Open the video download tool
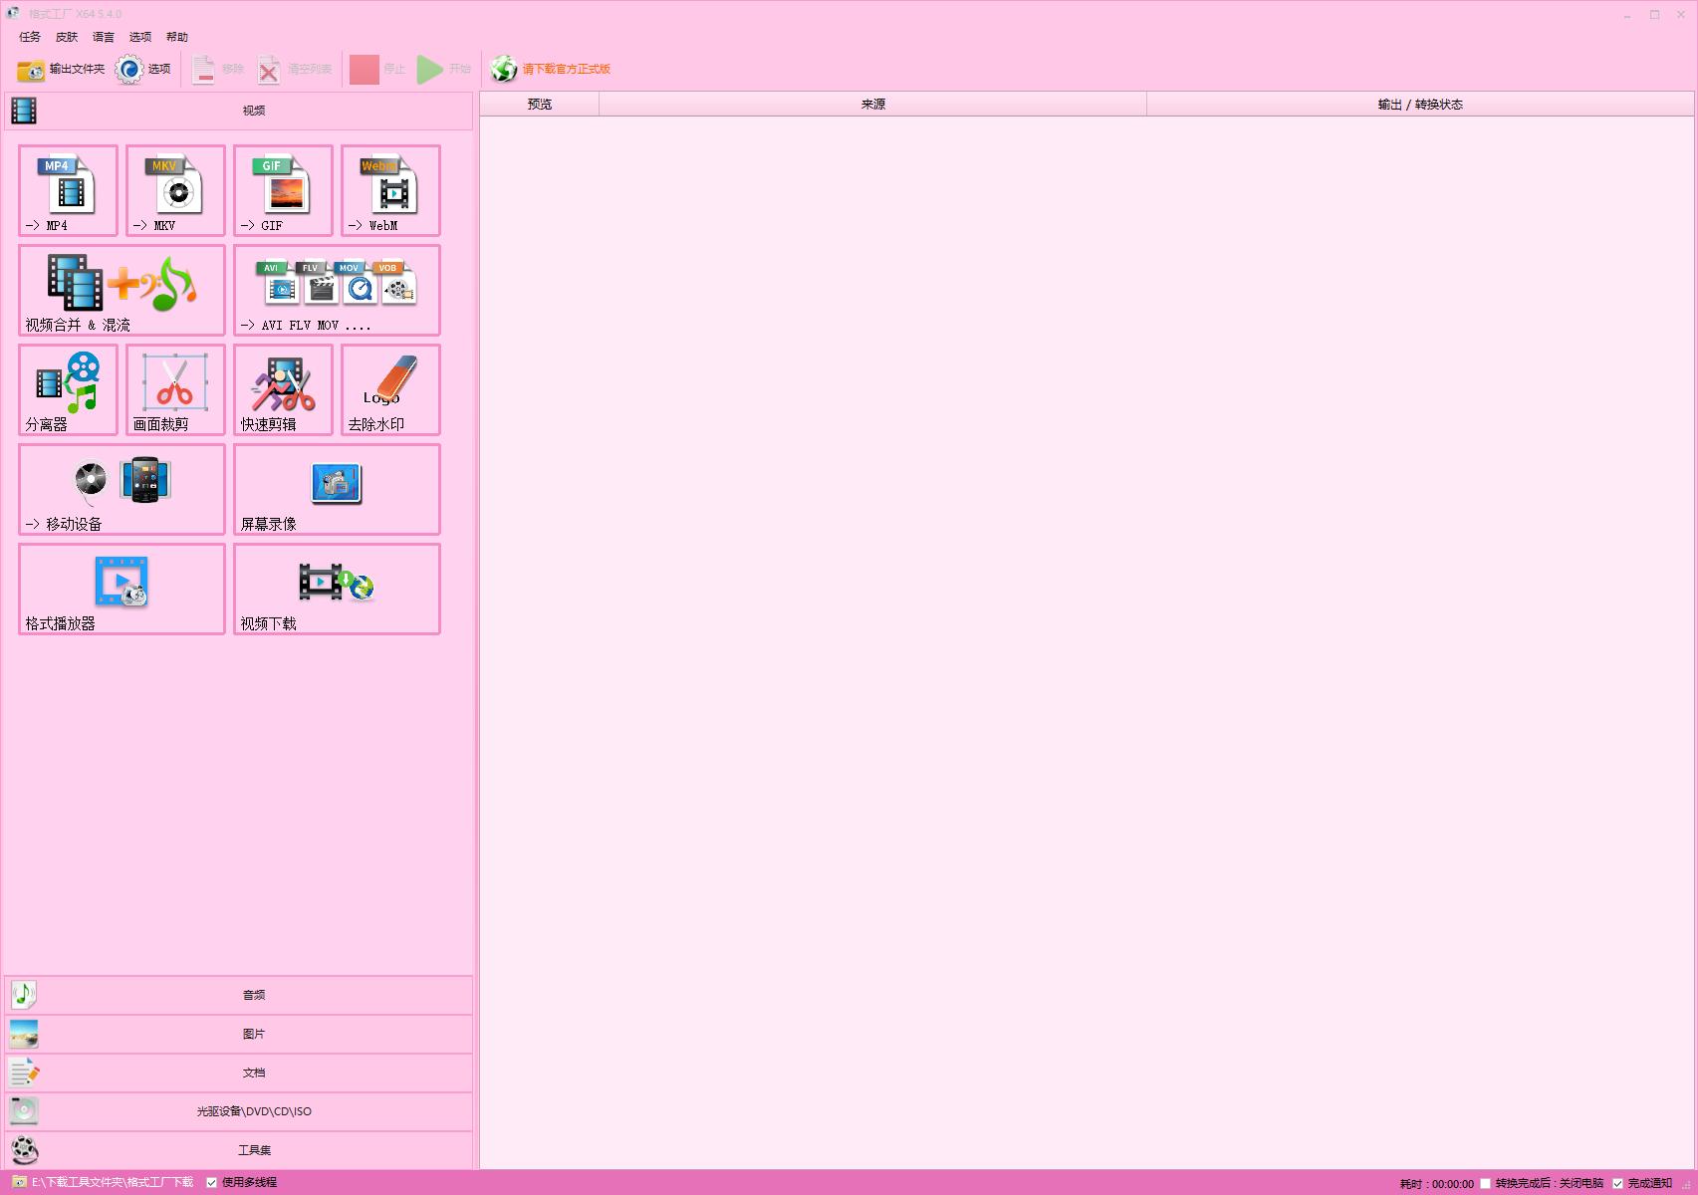 click(x=337, y=589)
